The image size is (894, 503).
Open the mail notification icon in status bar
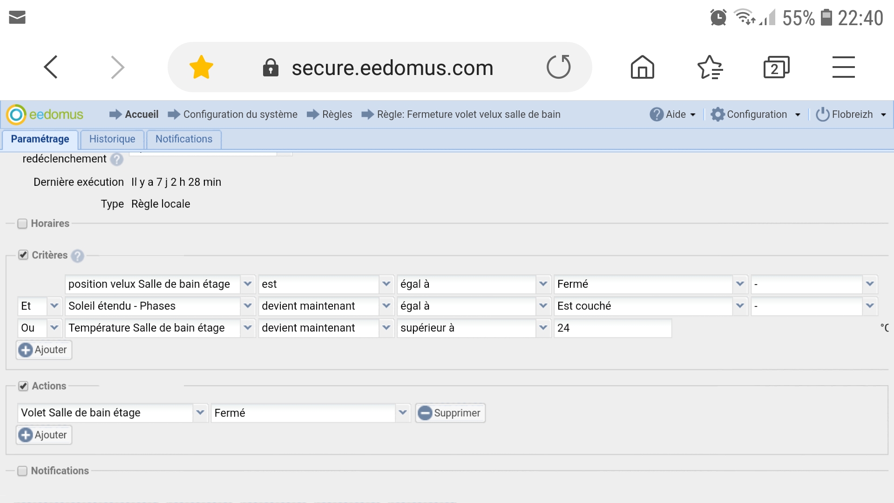(17, 18)
